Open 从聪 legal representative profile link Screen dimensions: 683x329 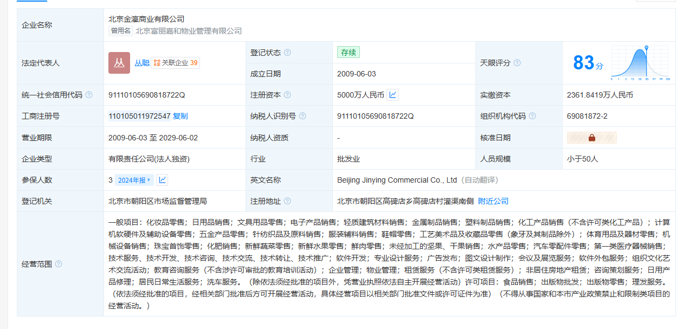tap(142, 63)
